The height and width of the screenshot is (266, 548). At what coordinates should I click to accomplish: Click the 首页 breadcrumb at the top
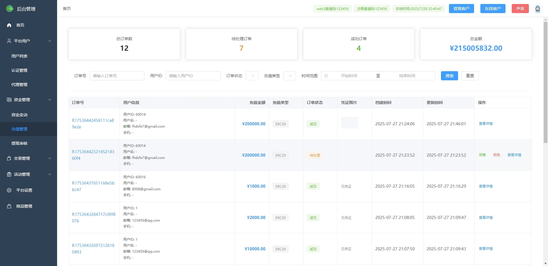pyautogui.click(x=67, y=9)
